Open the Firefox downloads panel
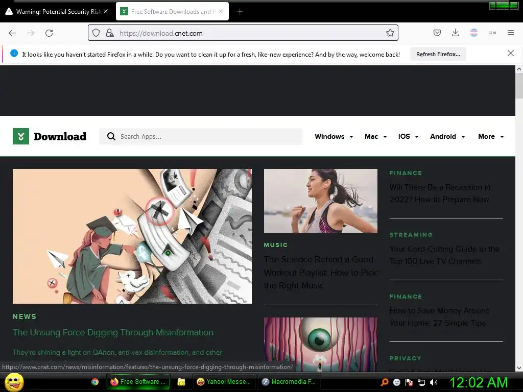 455,33
